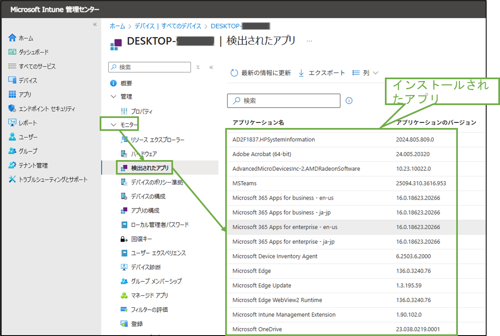Click the ローカル管理者パスワード icon
This screenshot has width=500, height=336.
pyautogui.click(x=124, y=225)
